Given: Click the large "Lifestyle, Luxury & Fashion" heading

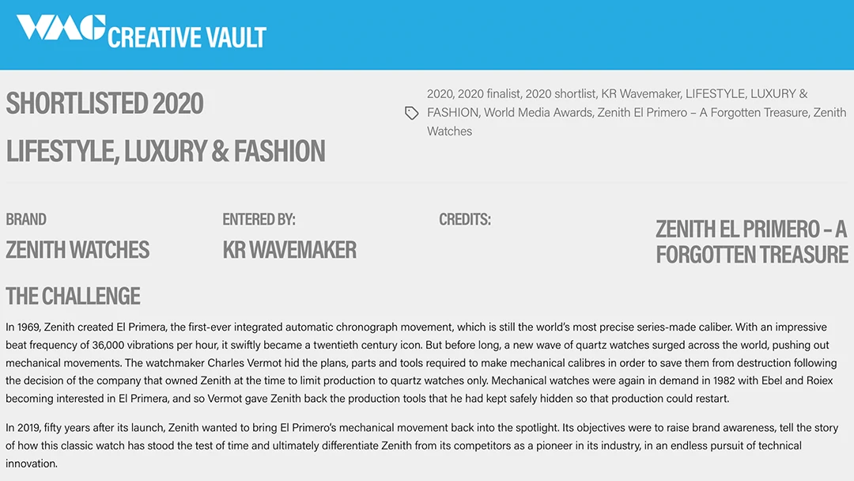Looking at the screenshot, I should (x=165, y=151).
